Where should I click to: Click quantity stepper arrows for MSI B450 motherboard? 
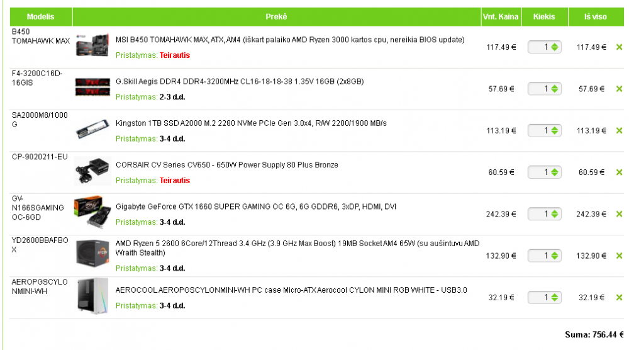point(555,47)
